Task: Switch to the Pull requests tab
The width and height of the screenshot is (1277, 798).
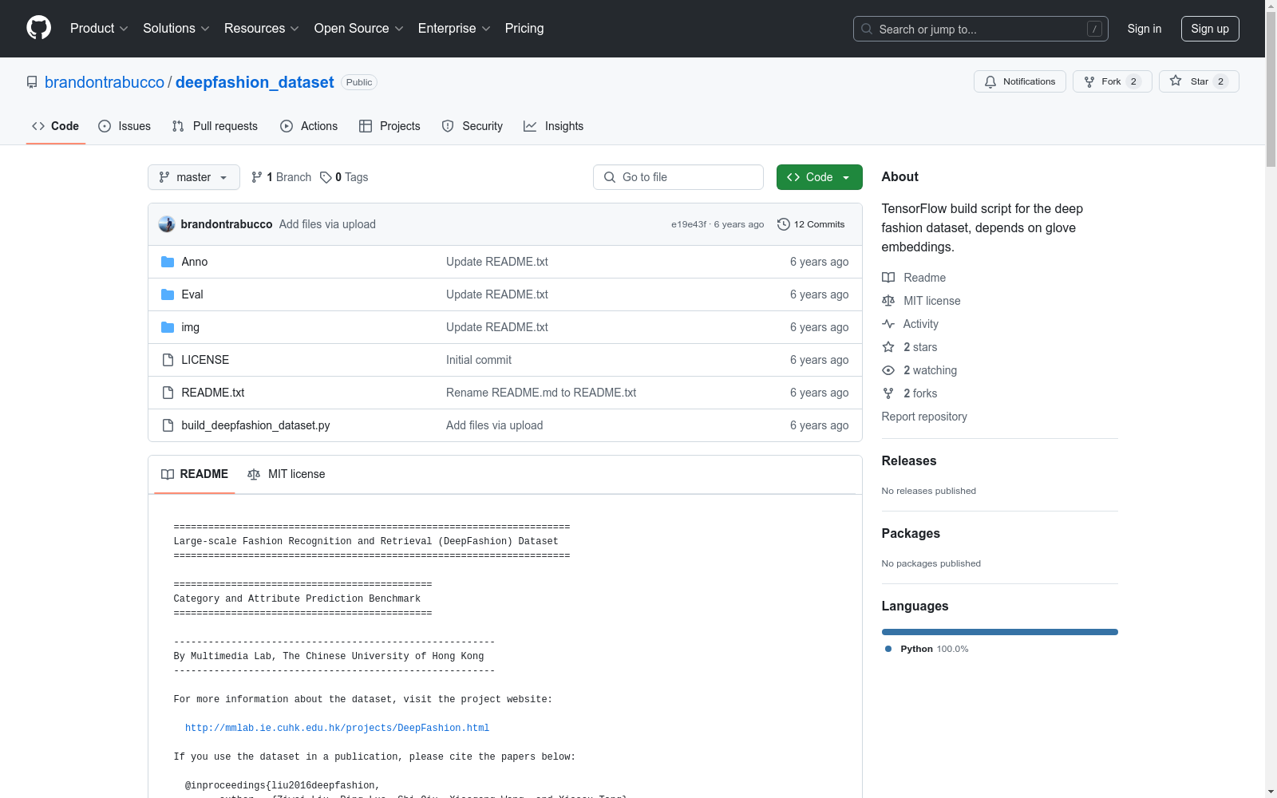Action: tap(215, 126)
